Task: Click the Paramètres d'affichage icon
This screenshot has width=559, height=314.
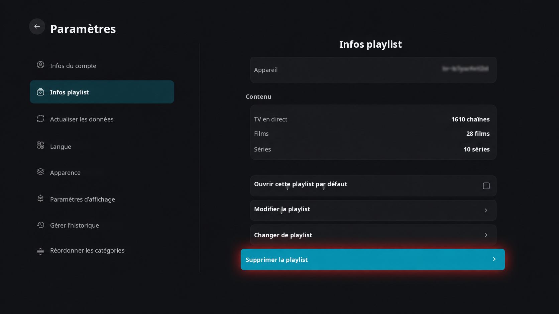Action: click(x=40, y=198)
